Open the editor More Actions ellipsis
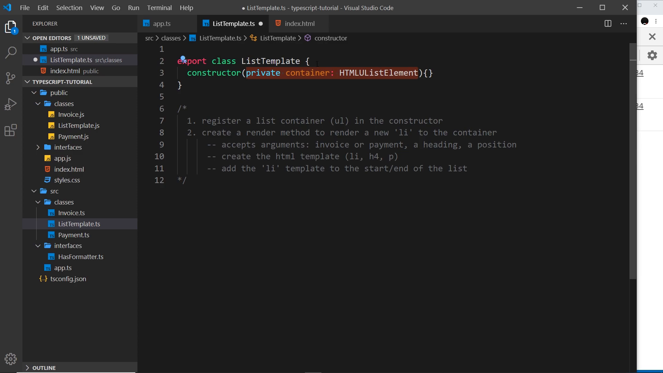The width and height of the screenshot is (663, 373). click(x=624, y=23)
